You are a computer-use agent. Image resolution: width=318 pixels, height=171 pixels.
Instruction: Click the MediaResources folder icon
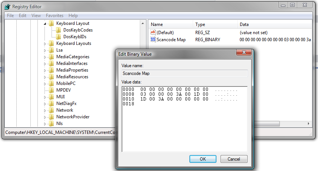coord(52,77)
